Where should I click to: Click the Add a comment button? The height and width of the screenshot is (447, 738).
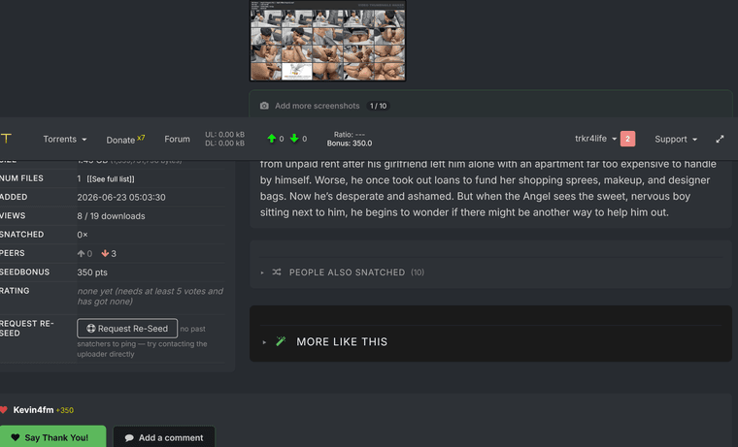164,437
